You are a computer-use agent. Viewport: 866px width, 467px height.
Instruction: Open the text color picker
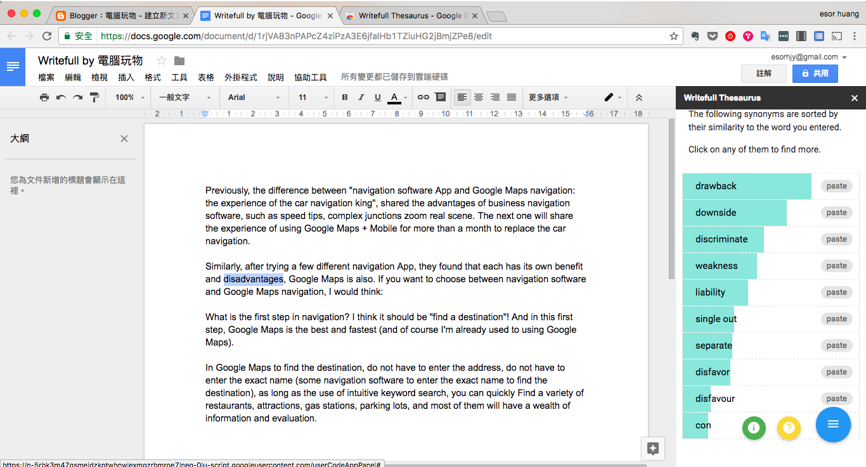point(397,97)
